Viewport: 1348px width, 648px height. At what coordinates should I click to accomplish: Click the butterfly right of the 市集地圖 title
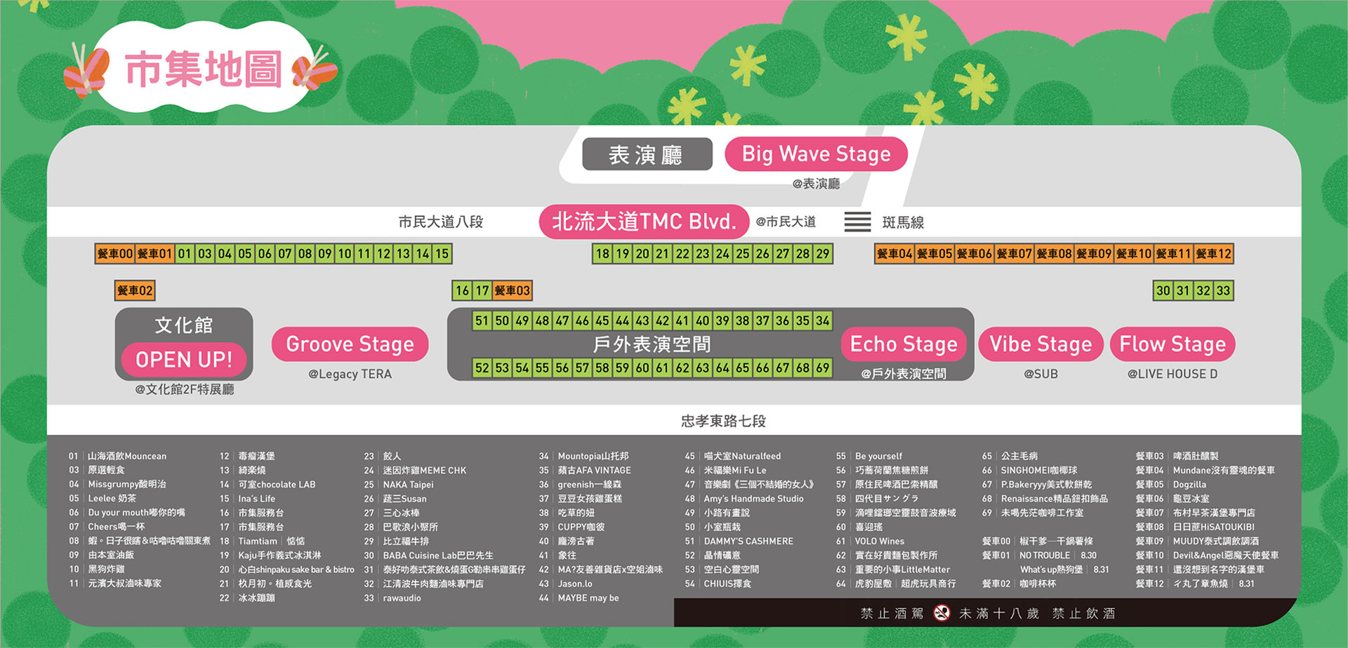pos(314,72)
